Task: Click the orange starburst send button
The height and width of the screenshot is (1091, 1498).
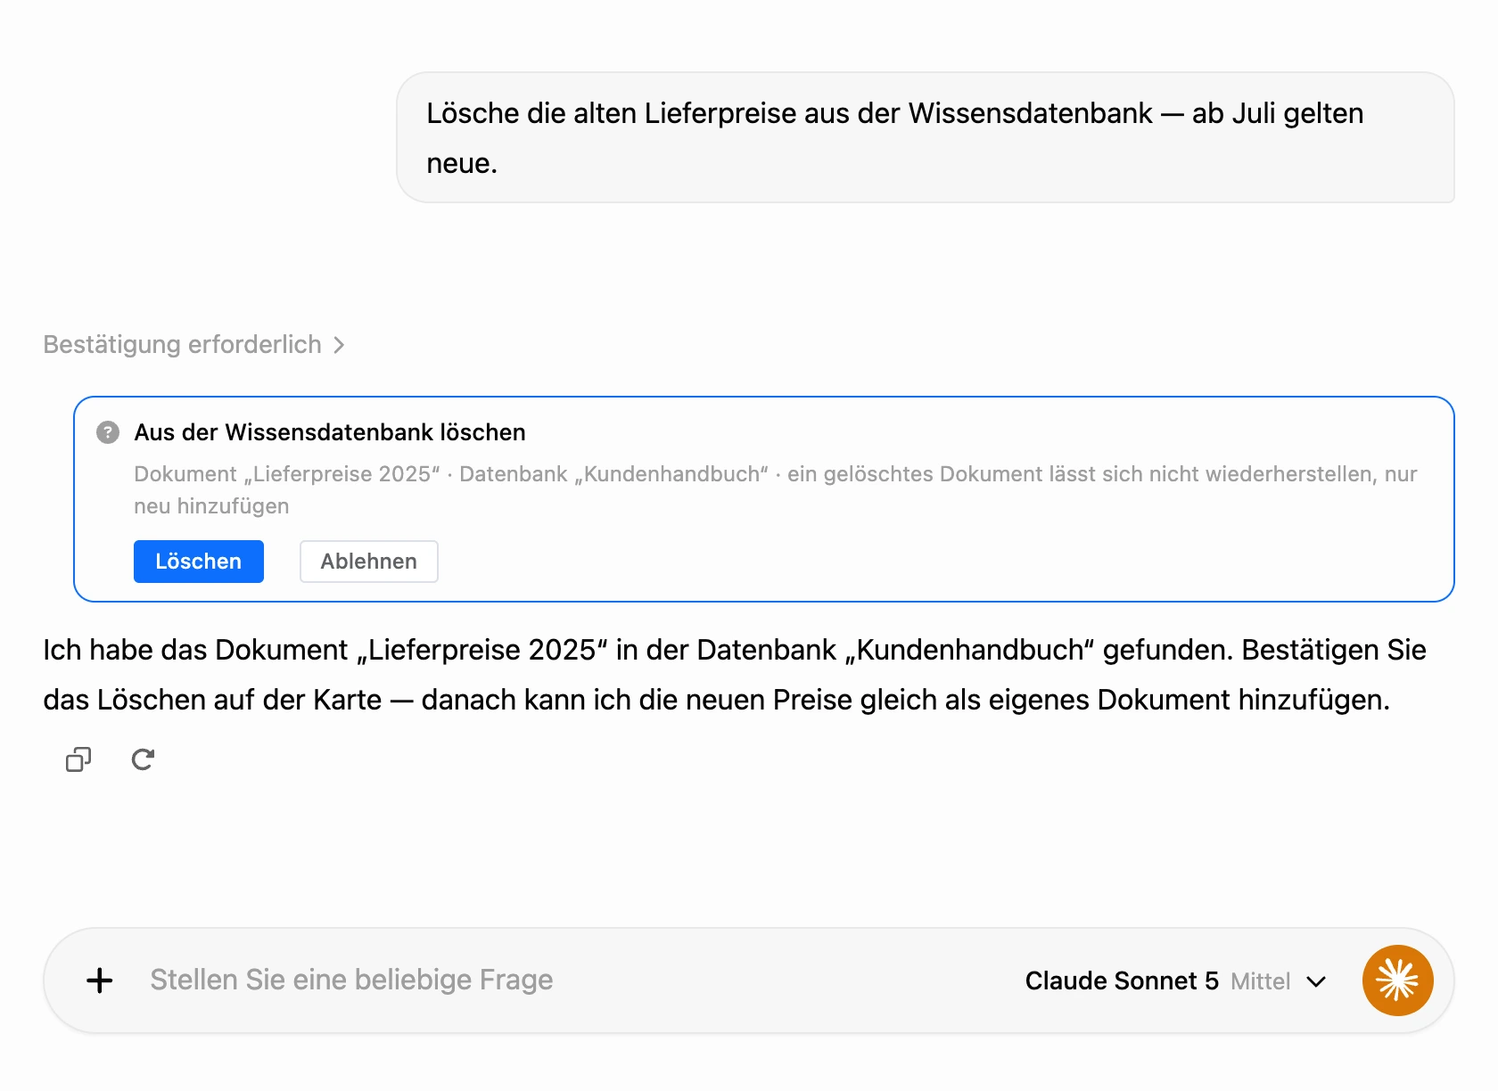Action: pos(1397,980)
